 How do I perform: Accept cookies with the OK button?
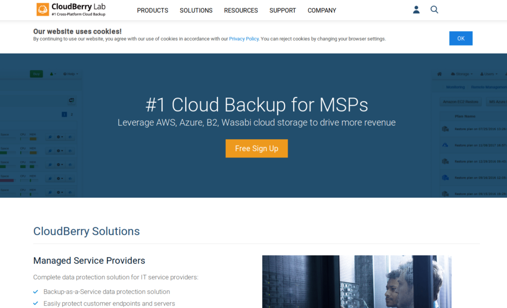point(461,38)
